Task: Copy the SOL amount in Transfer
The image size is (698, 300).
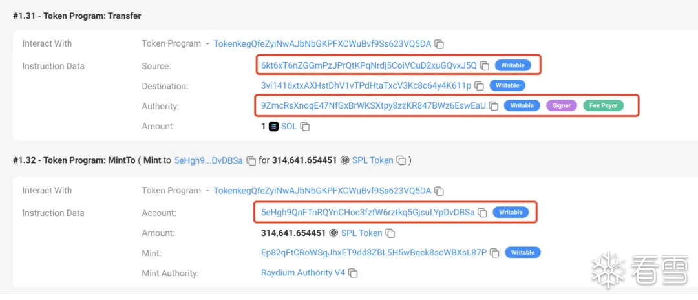Action: [x=305, y=127]
